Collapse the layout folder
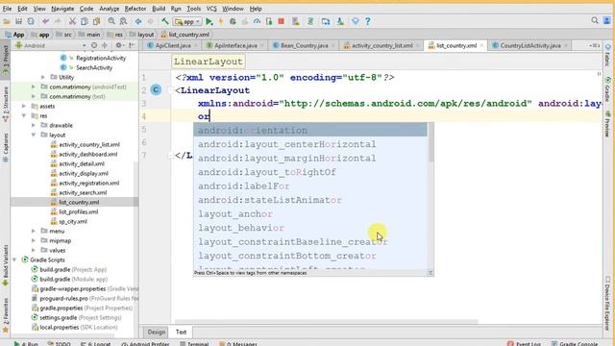Image resolution: width=615 pixels, height=346 pixels. [34, 135]
